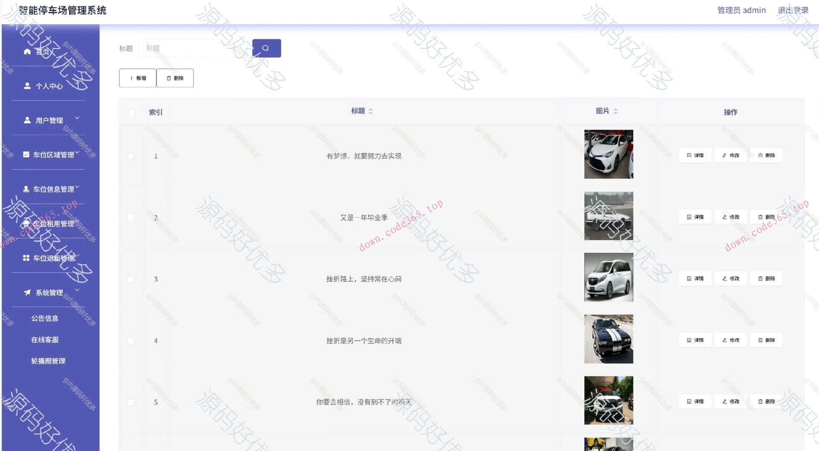Open the 公告信息 menu item
Image resolution: width=819 pixels, height=451 pixels.
(x=45, y=318)
